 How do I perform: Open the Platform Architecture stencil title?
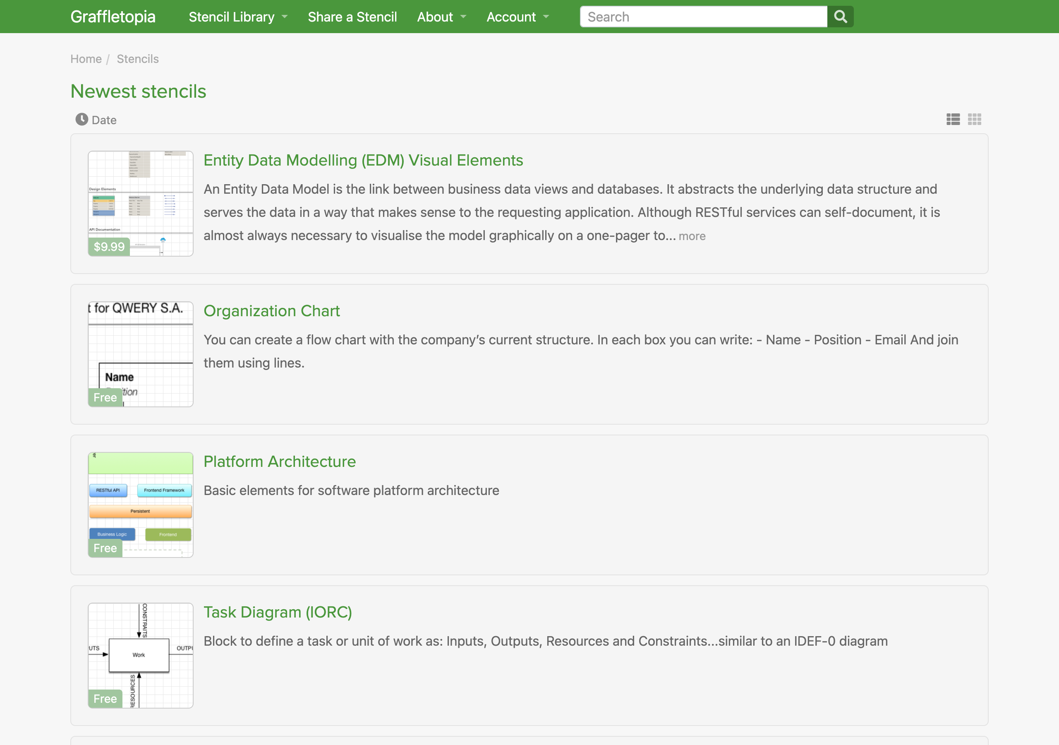click(x=280, y=461)
